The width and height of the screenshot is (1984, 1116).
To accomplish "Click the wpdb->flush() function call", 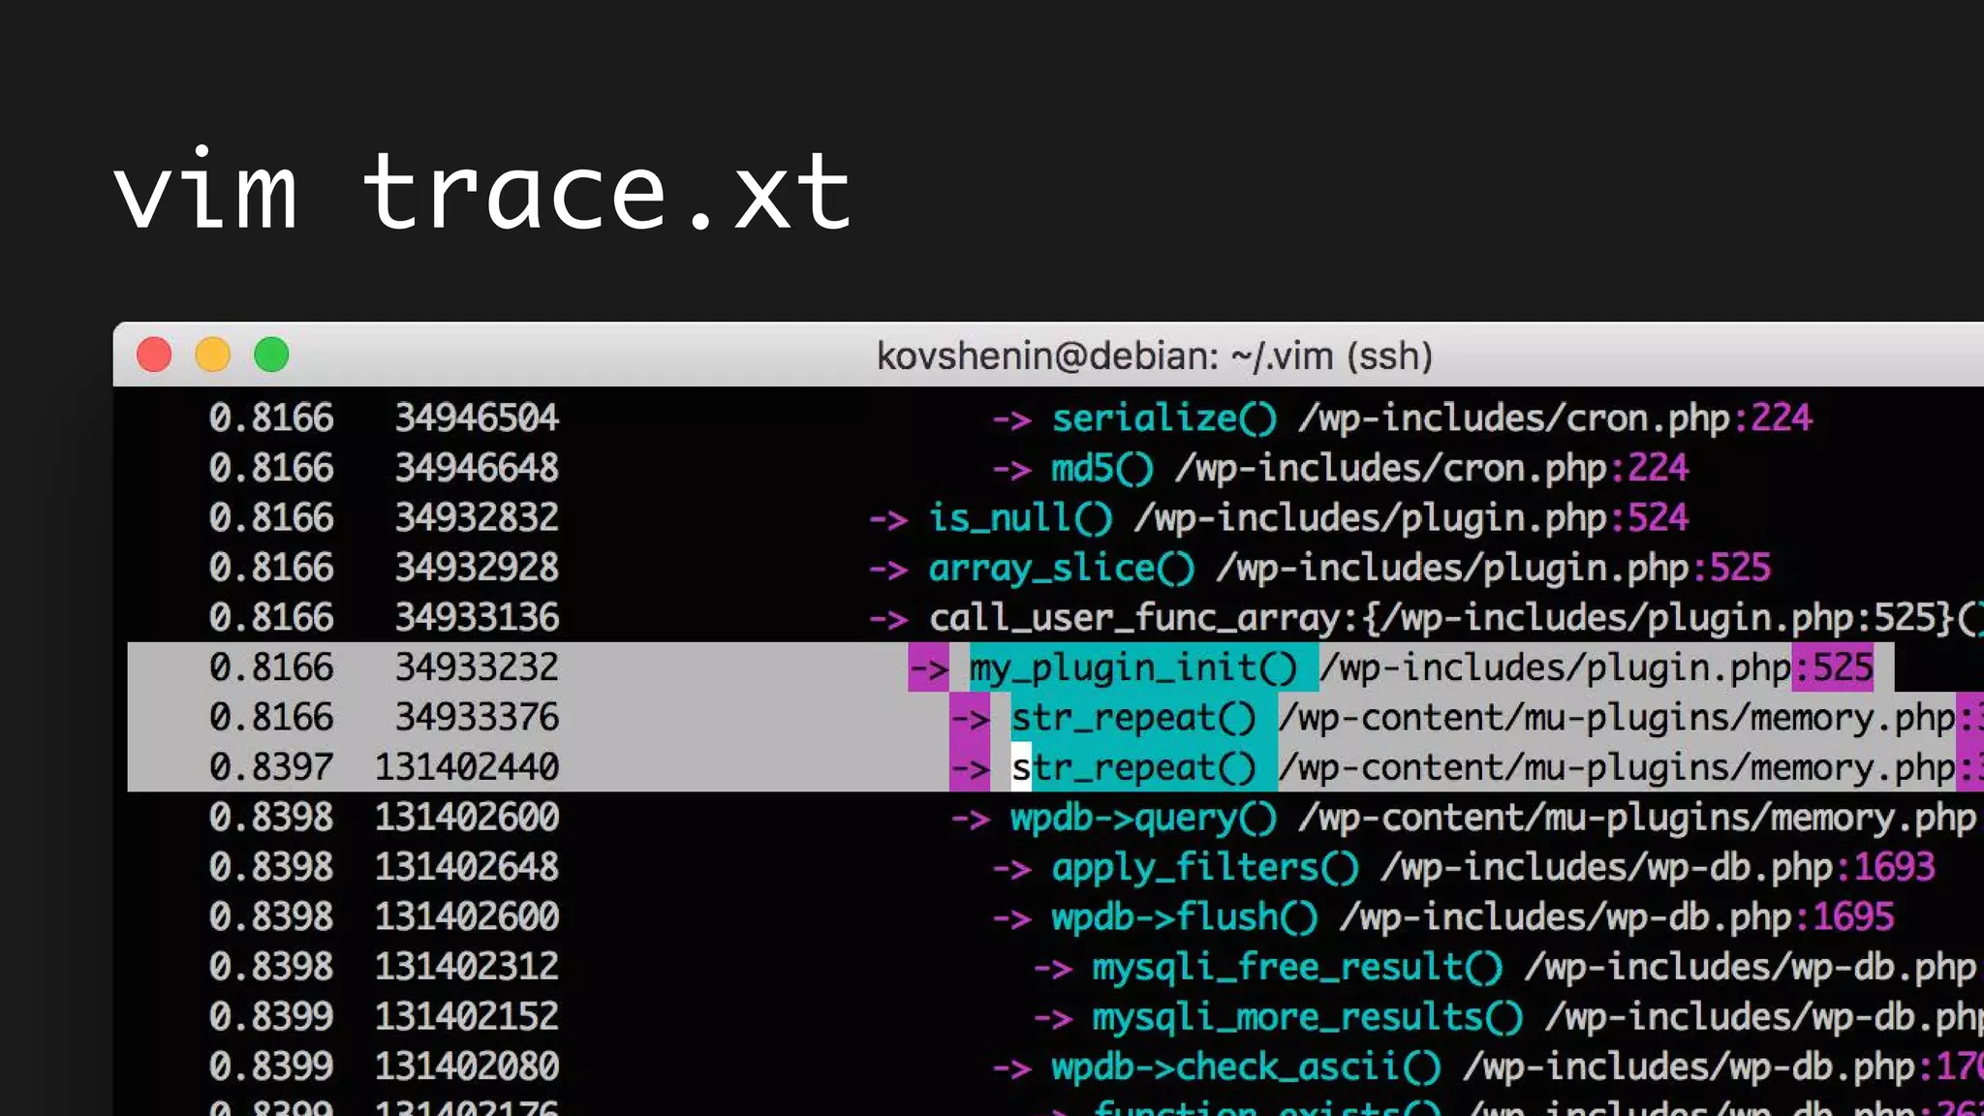I will [x=1185, y=917].
